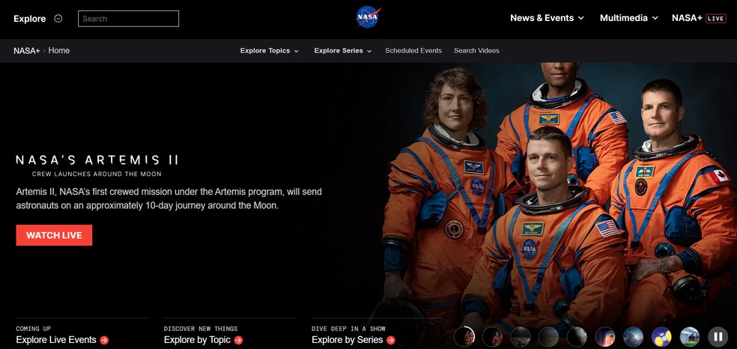Image resolution: width=737 pixels, height=349 pixels.
Task: Pause the hero slideshow carousel
Action: [718, 337]
